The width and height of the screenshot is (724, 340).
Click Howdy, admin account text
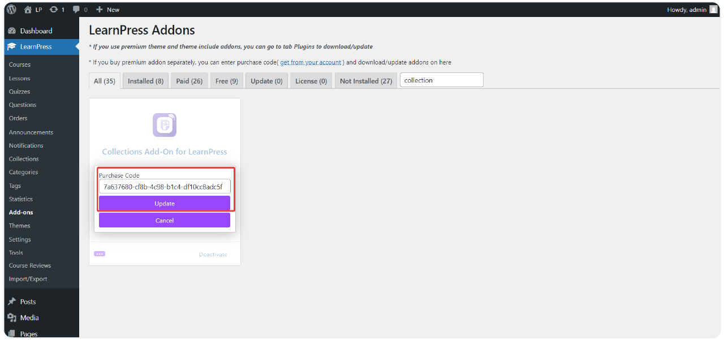[x=687, y=10]
